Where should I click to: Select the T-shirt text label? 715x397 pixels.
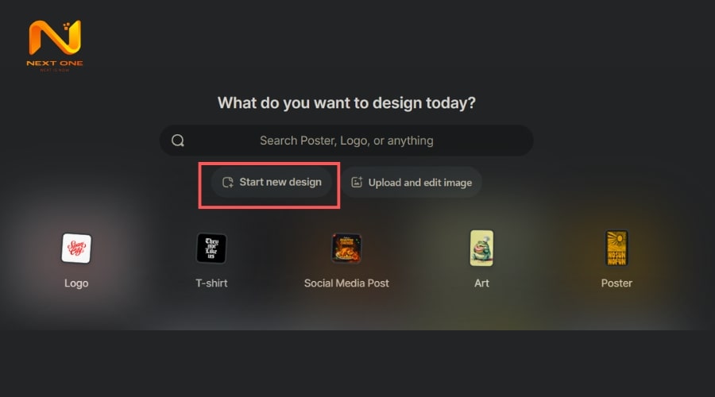[211, 283]
